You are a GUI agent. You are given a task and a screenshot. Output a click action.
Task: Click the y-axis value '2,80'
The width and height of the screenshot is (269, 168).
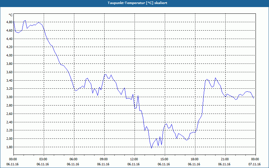[10, 106]
